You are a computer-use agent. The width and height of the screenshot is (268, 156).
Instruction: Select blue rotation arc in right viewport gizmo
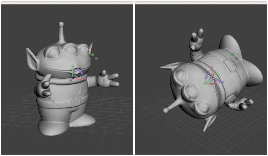click(x=207, y=75)
